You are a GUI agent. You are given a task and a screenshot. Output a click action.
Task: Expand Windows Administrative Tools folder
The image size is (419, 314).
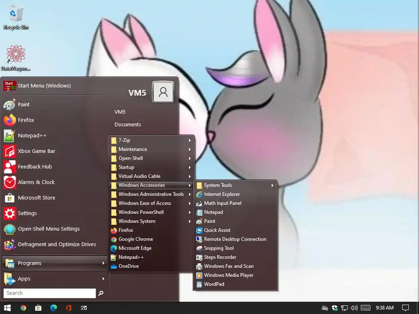click(x=151, y=194)
